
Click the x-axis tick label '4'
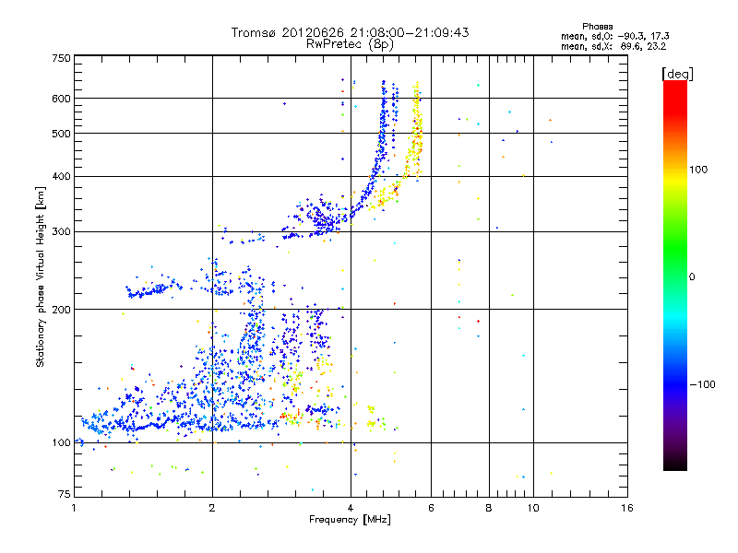pyautogui.click(x=351, y=508)
